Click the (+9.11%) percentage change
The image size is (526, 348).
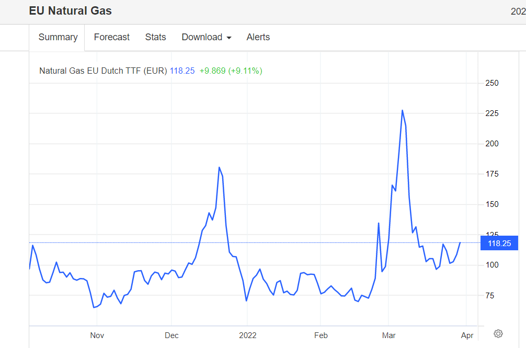click(245, 71)
